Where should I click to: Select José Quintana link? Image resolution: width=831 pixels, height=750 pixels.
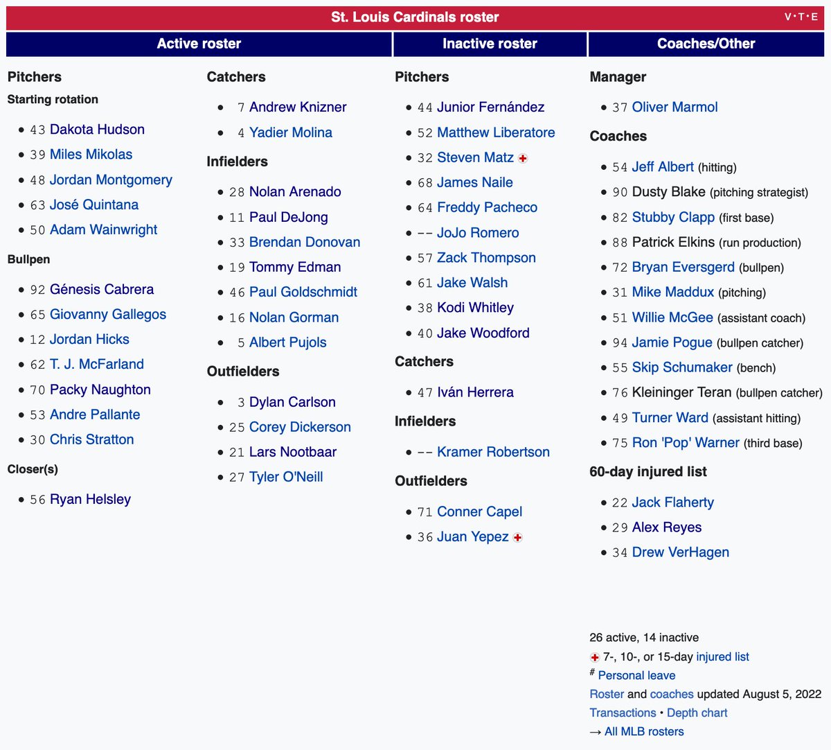point(94,205)
